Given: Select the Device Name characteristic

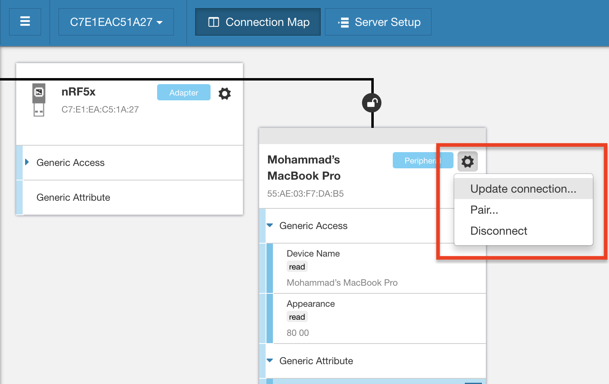Looking at the screenshot, I should [x=313, y=254].
